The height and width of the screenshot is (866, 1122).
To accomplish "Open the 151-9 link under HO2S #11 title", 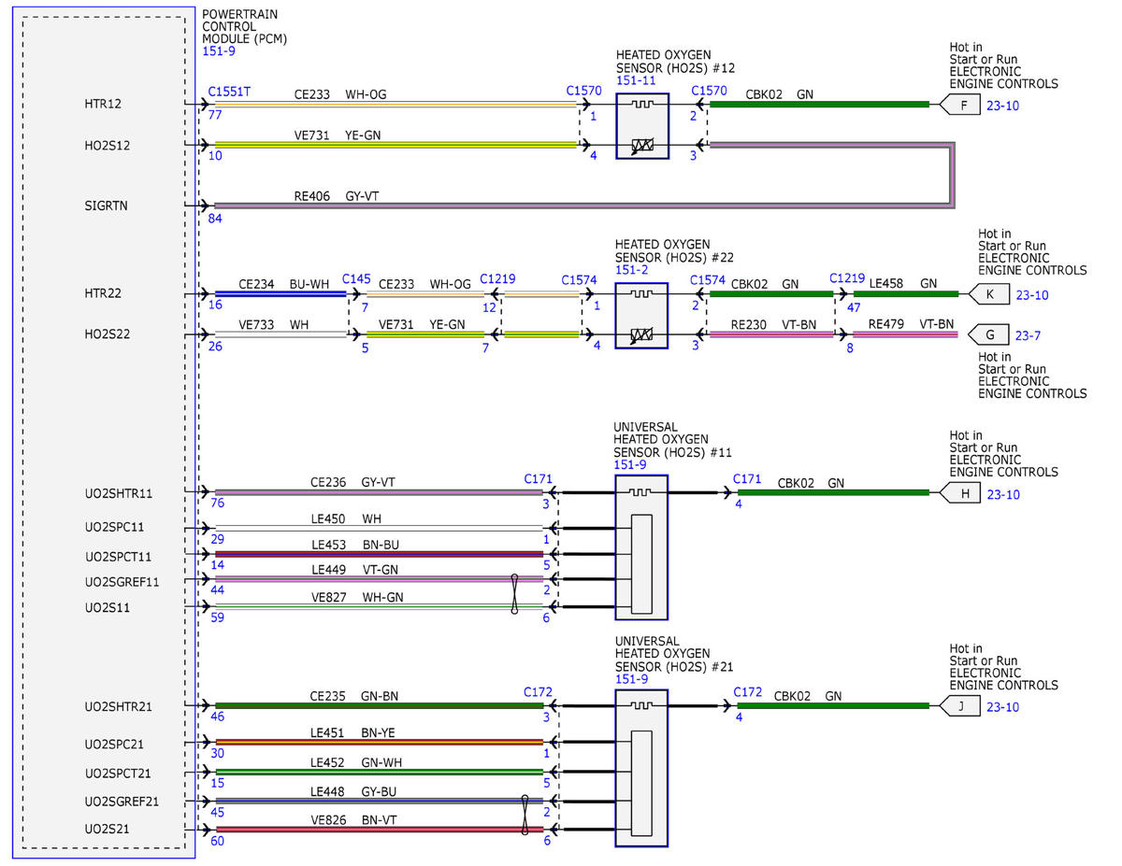I will tap(629, 463).
